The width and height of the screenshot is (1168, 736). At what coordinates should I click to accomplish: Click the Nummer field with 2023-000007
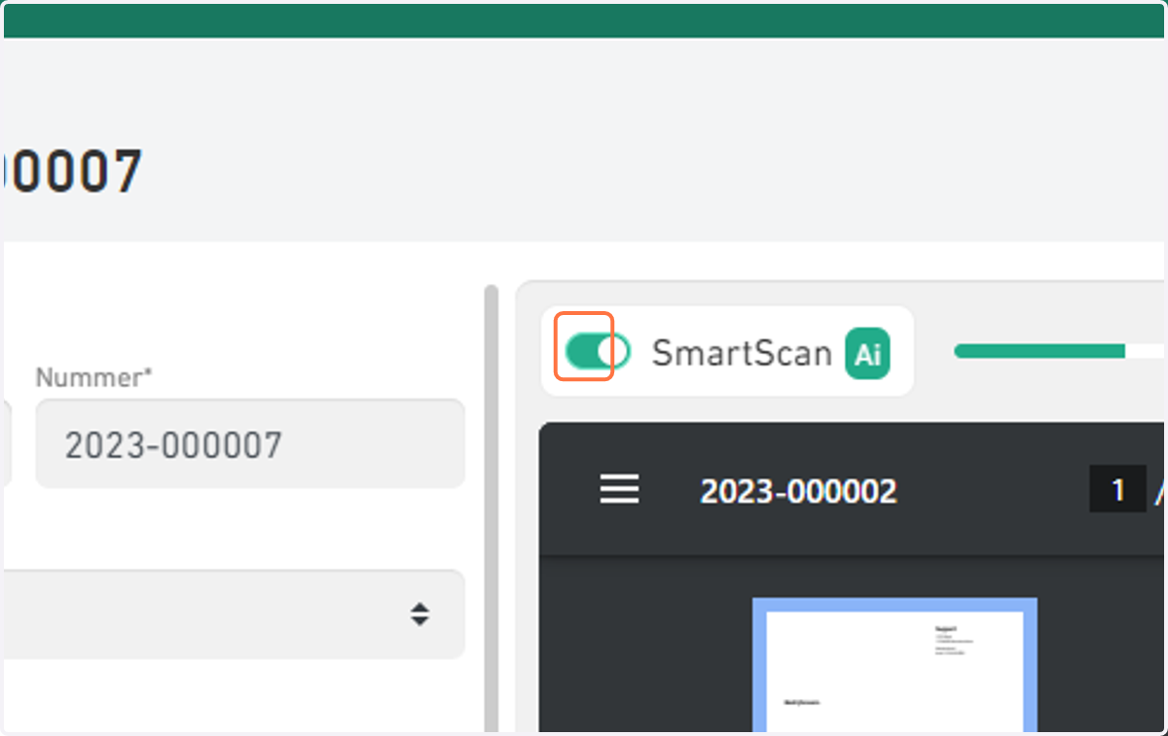pos(250,444)
